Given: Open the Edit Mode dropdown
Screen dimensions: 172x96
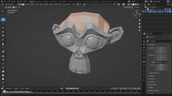Looking at the screenshot, I should [x=11, y=5].
